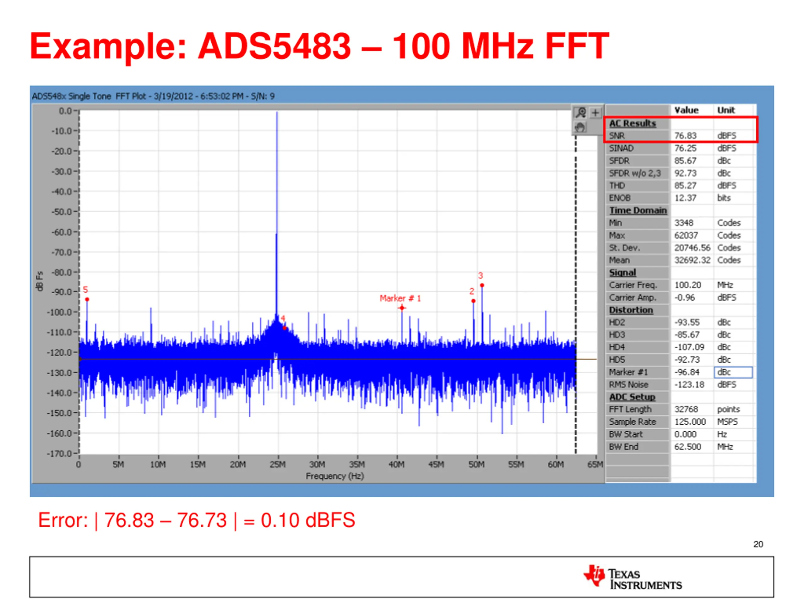Click the FFT Length value 32768
This screenshot has width=804, height=603.
point(686,409)
